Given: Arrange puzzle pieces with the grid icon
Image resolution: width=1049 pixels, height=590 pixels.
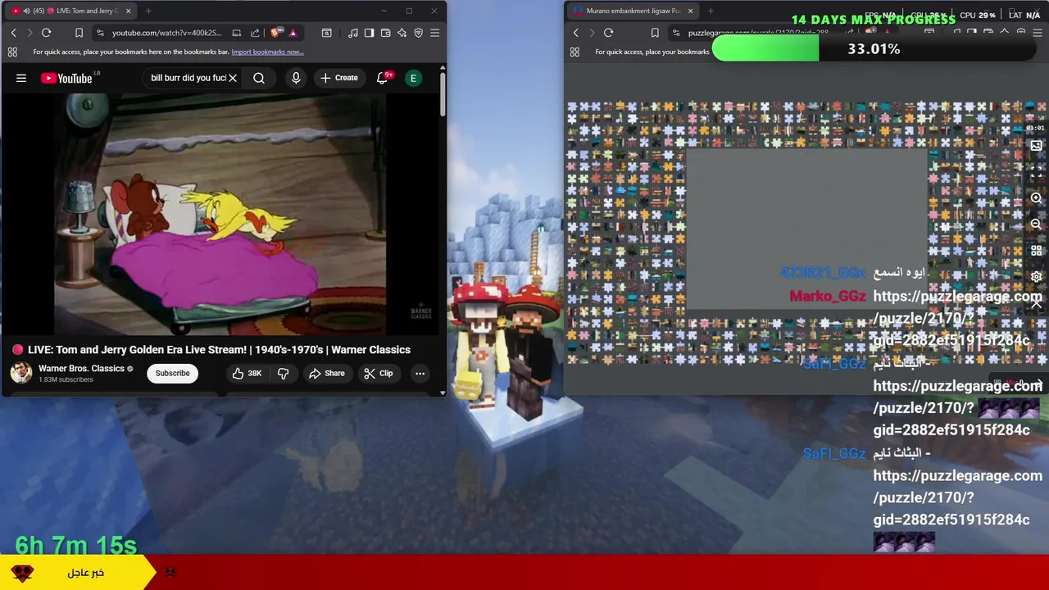Looking at the screenshot, I should pos(1036,250).
